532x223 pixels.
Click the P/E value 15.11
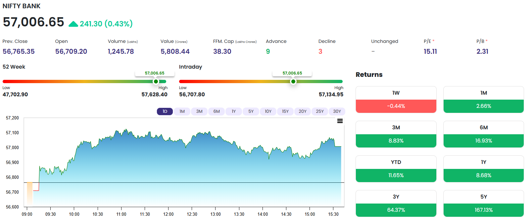pos(430,51)
